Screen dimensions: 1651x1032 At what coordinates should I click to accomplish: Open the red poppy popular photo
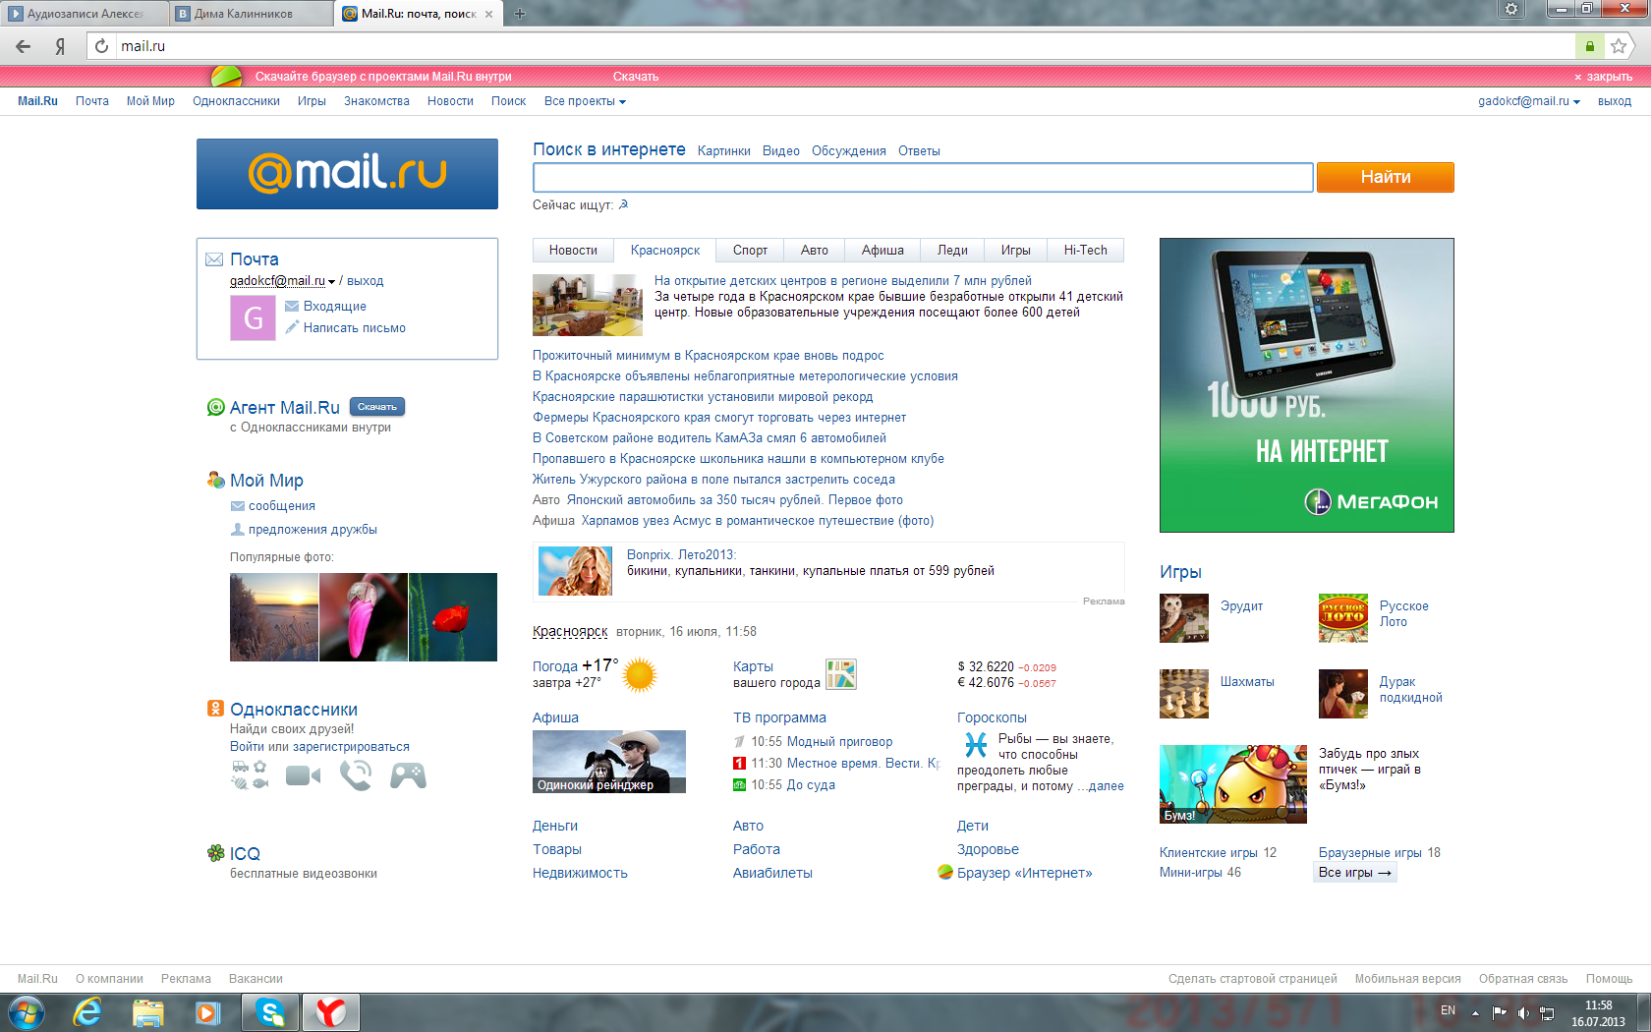tap(453, 617)
